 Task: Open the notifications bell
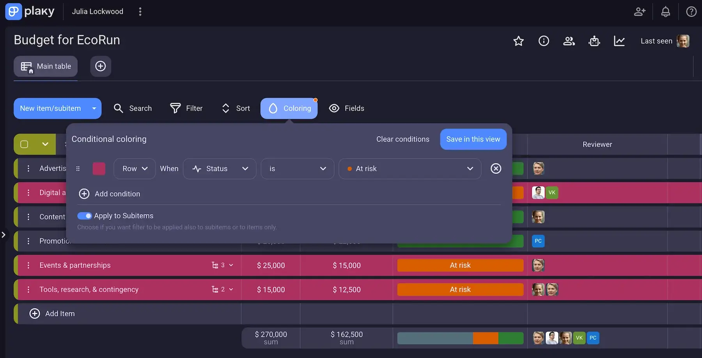coord(666,12)
